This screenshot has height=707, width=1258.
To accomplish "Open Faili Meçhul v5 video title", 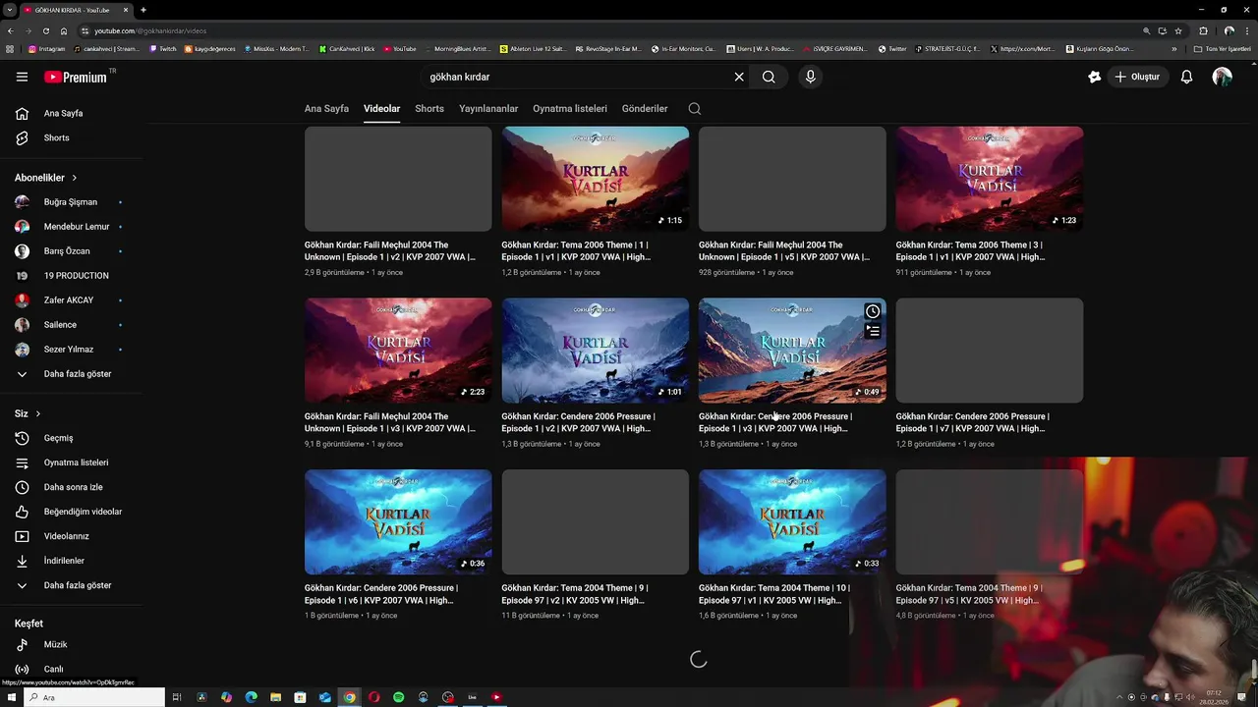I will point(784,251).
